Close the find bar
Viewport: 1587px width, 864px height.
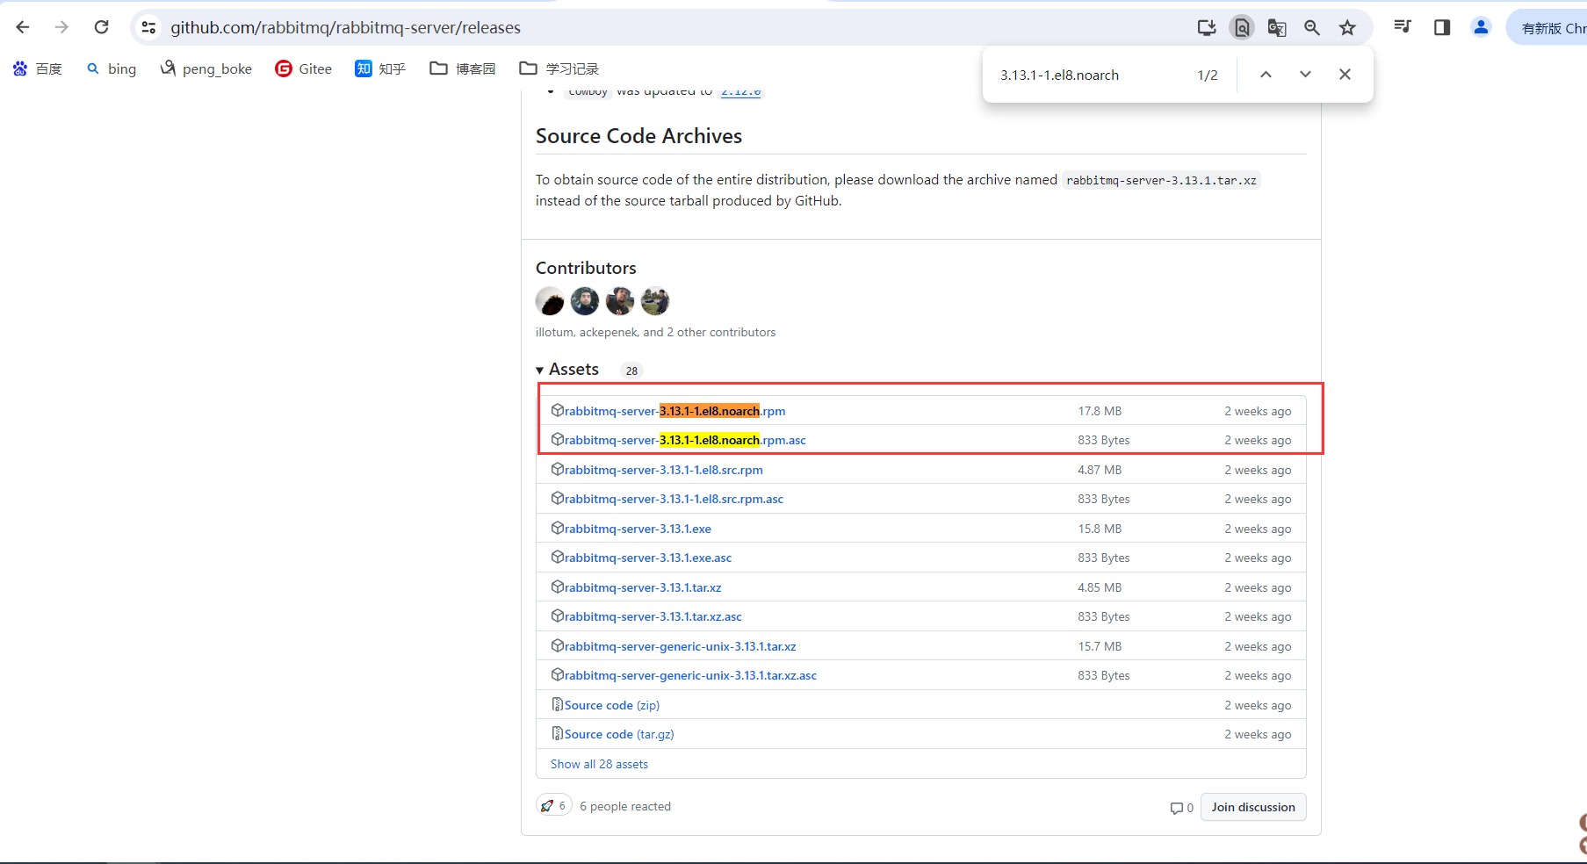[x=1345, y=75]
